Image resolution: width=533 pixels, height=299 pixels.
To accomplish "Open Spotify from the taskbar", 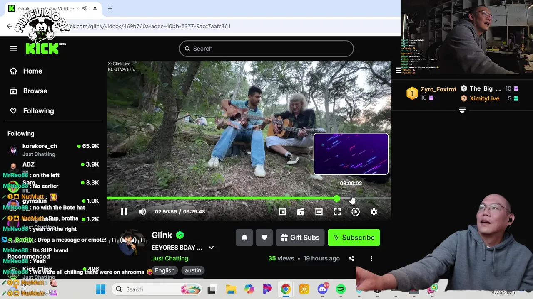I will click(x=341, y=289).
